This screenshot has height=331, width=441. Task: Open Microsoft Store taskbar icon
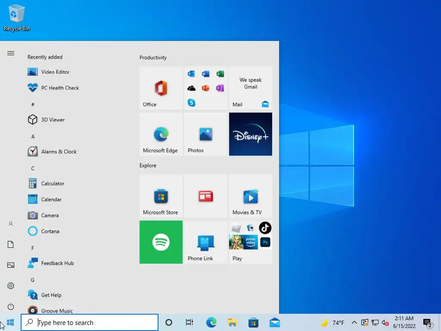point(253,322)
